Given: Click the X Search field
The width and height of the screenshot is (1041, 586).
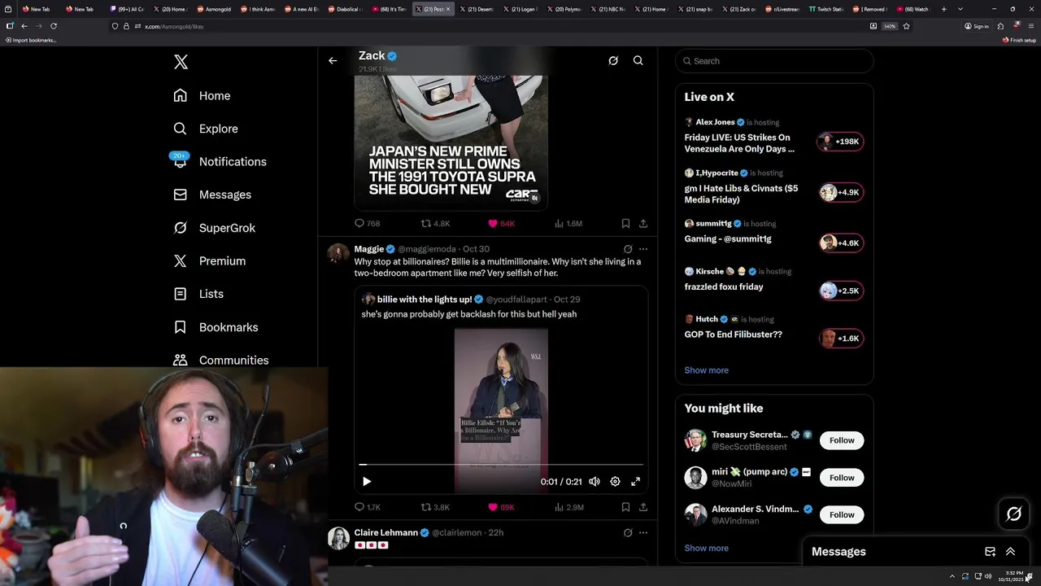Looking at the screenshot, I should click(774, 61).
